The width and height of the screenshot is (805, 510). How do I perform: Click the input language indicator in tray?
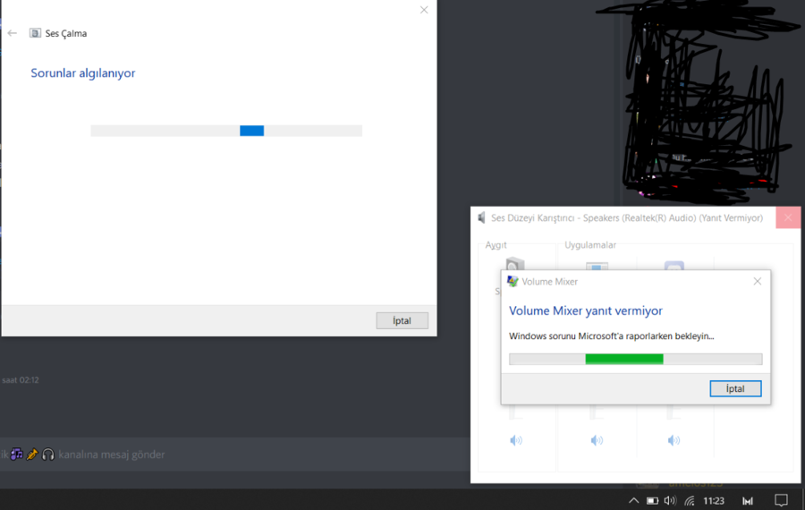coord(748,501)
